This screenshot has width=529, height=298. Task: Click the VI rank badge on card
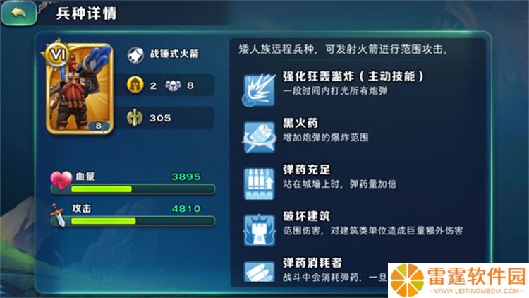coord(59,54)
